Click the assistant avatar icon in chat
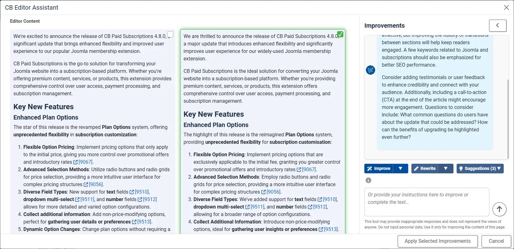 click(371, 70)
